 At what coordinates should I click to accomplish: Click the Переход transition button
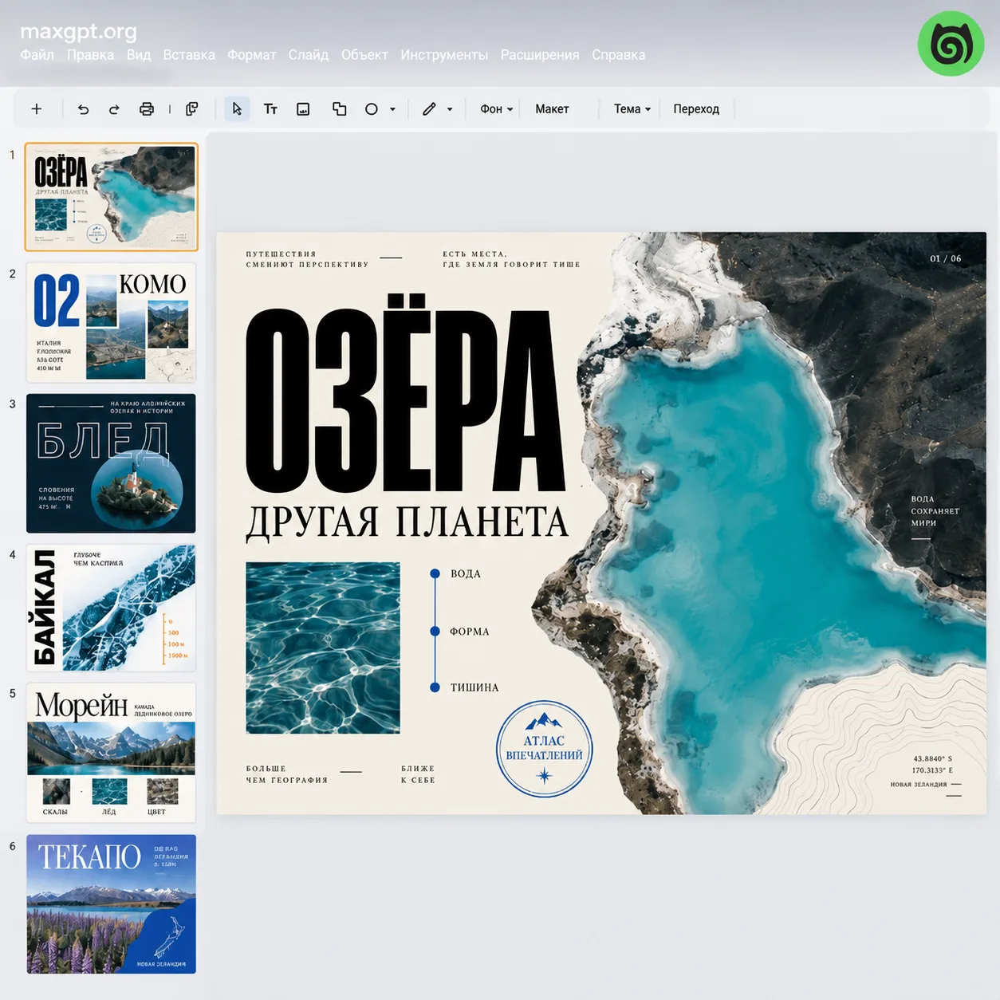pyautogui.click(x=696, y=109)
